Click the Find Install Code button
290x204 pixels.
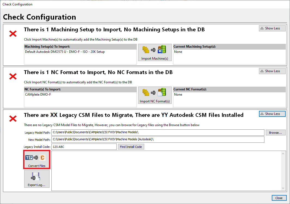(x=131, y=147)
